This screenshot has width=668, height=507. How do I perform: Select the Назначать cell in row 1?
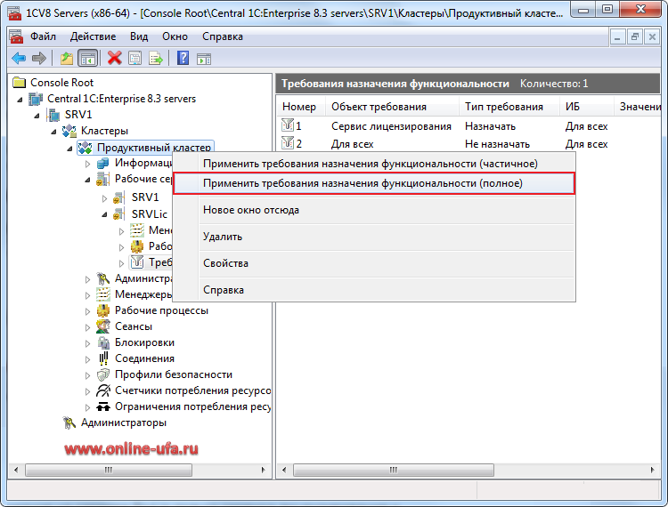pos(490,126)
